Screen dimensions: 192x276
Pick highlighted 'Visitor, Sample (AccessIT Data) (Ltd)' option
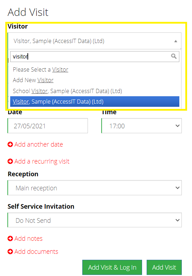pyautogui.click(x=95, y=102)
